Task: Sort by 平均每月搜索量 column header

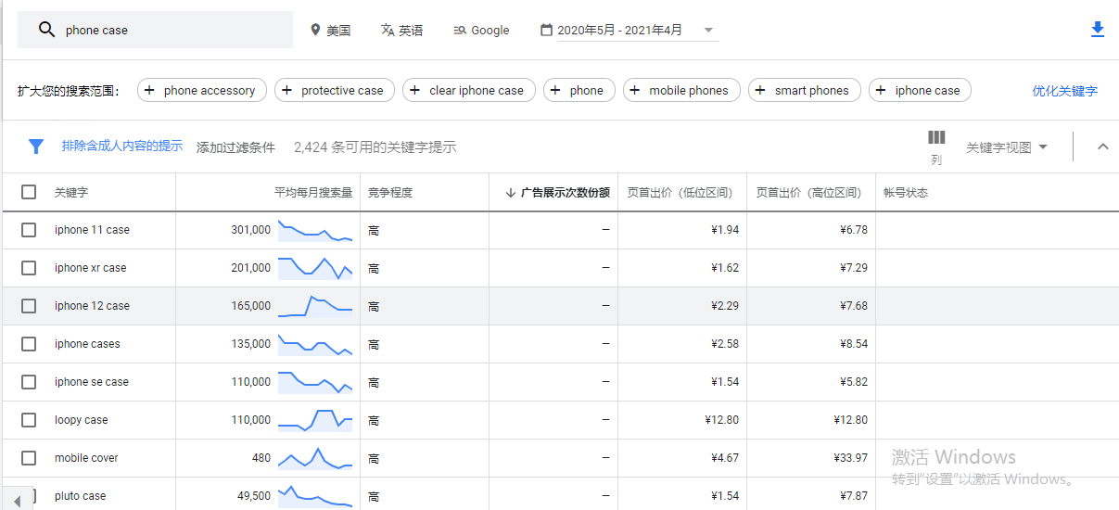Action: 313,193
